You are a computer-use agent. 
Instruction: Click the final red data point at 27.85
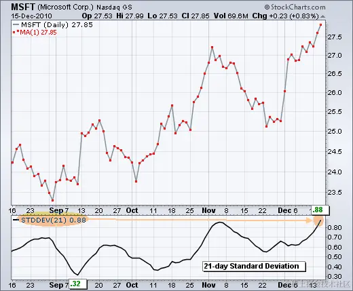[320, 24]
